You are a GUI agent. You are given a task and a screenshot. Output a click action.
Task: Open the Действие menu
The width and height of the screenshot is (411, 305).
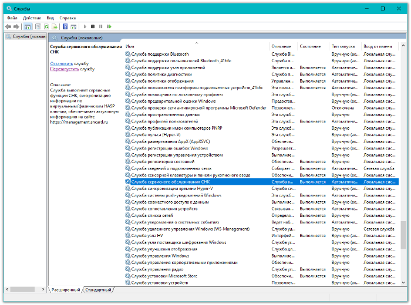pos(32,18)
